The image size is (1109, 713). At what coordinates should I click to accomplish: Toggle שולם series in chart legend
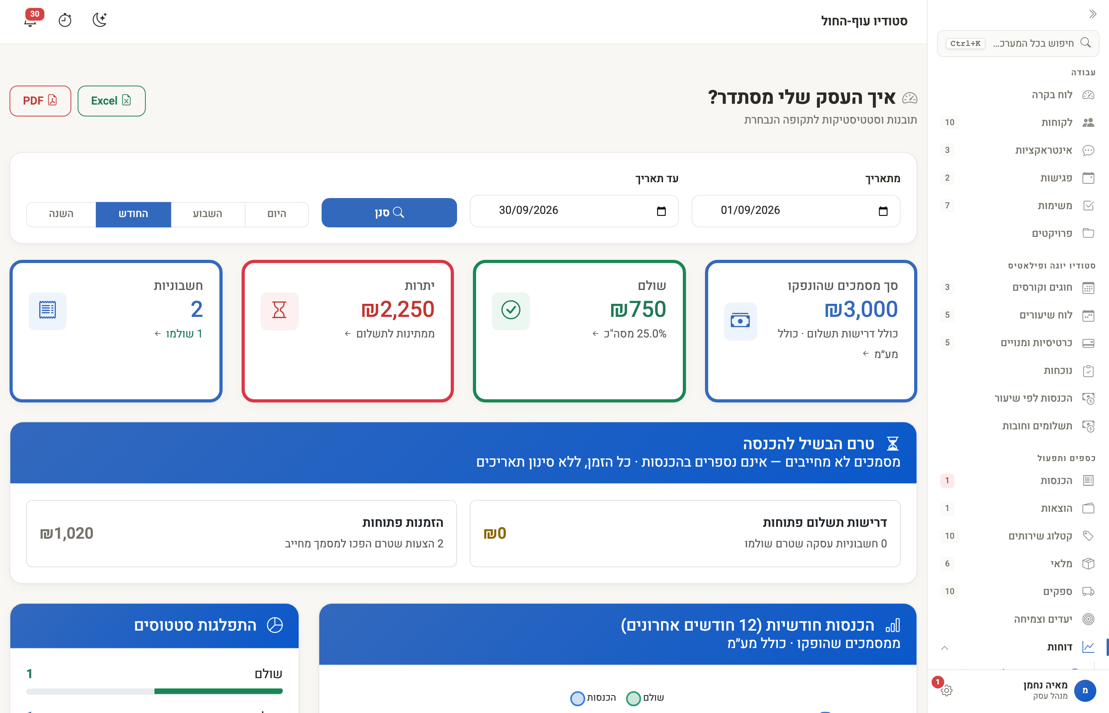click(x=645, y=698)
